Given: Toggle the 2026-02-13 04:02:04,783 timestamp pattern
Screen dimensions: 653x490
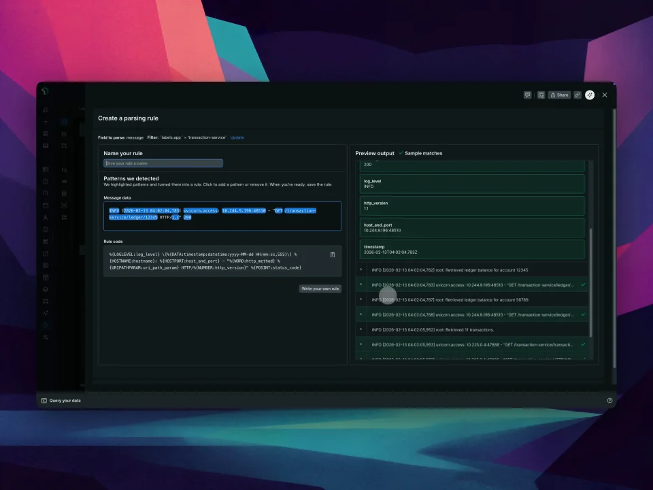Looking at the screenshot, I should (152, 211).
